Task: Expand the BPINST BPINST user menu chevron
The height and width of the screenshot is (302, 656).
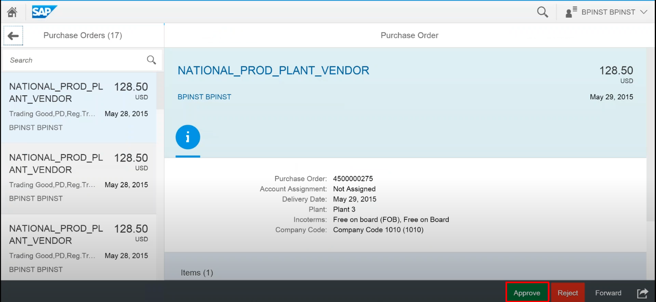Action: pos(644,12)
